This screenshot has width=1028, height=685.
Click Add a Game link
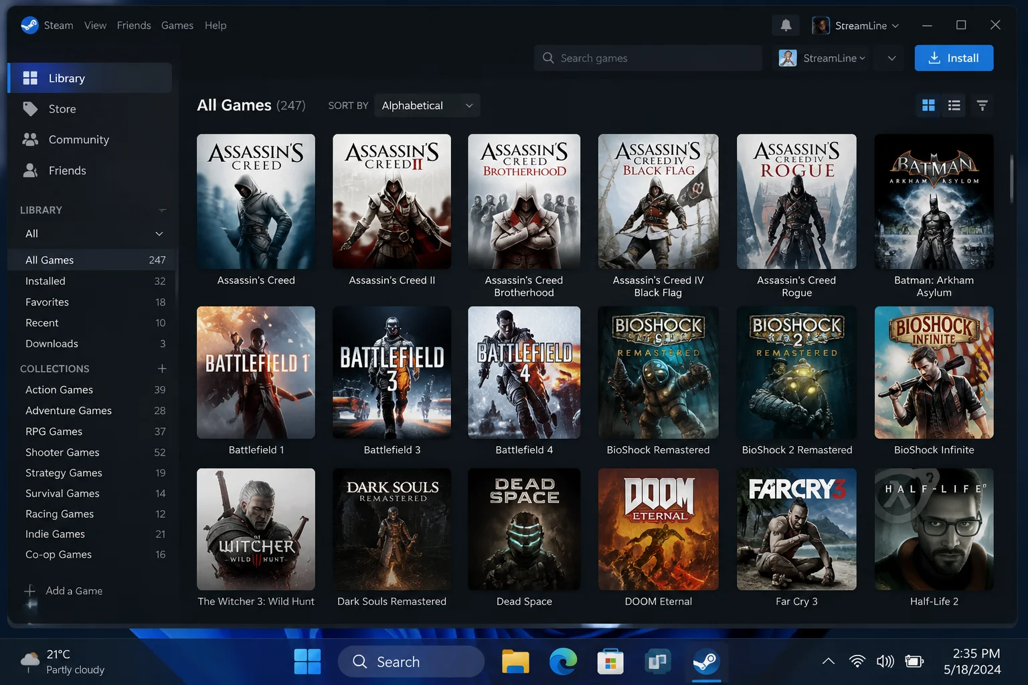[74, 591]
